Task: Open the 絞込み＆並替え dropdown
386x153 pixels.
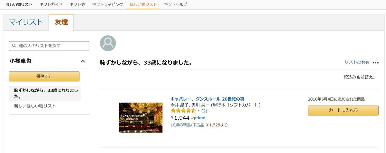Action: 359,77
